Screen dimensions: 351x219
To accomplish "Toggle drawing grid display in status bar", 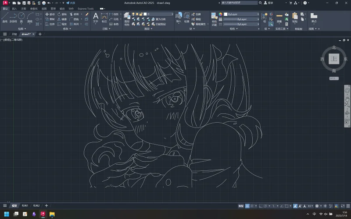I will 247,206.
